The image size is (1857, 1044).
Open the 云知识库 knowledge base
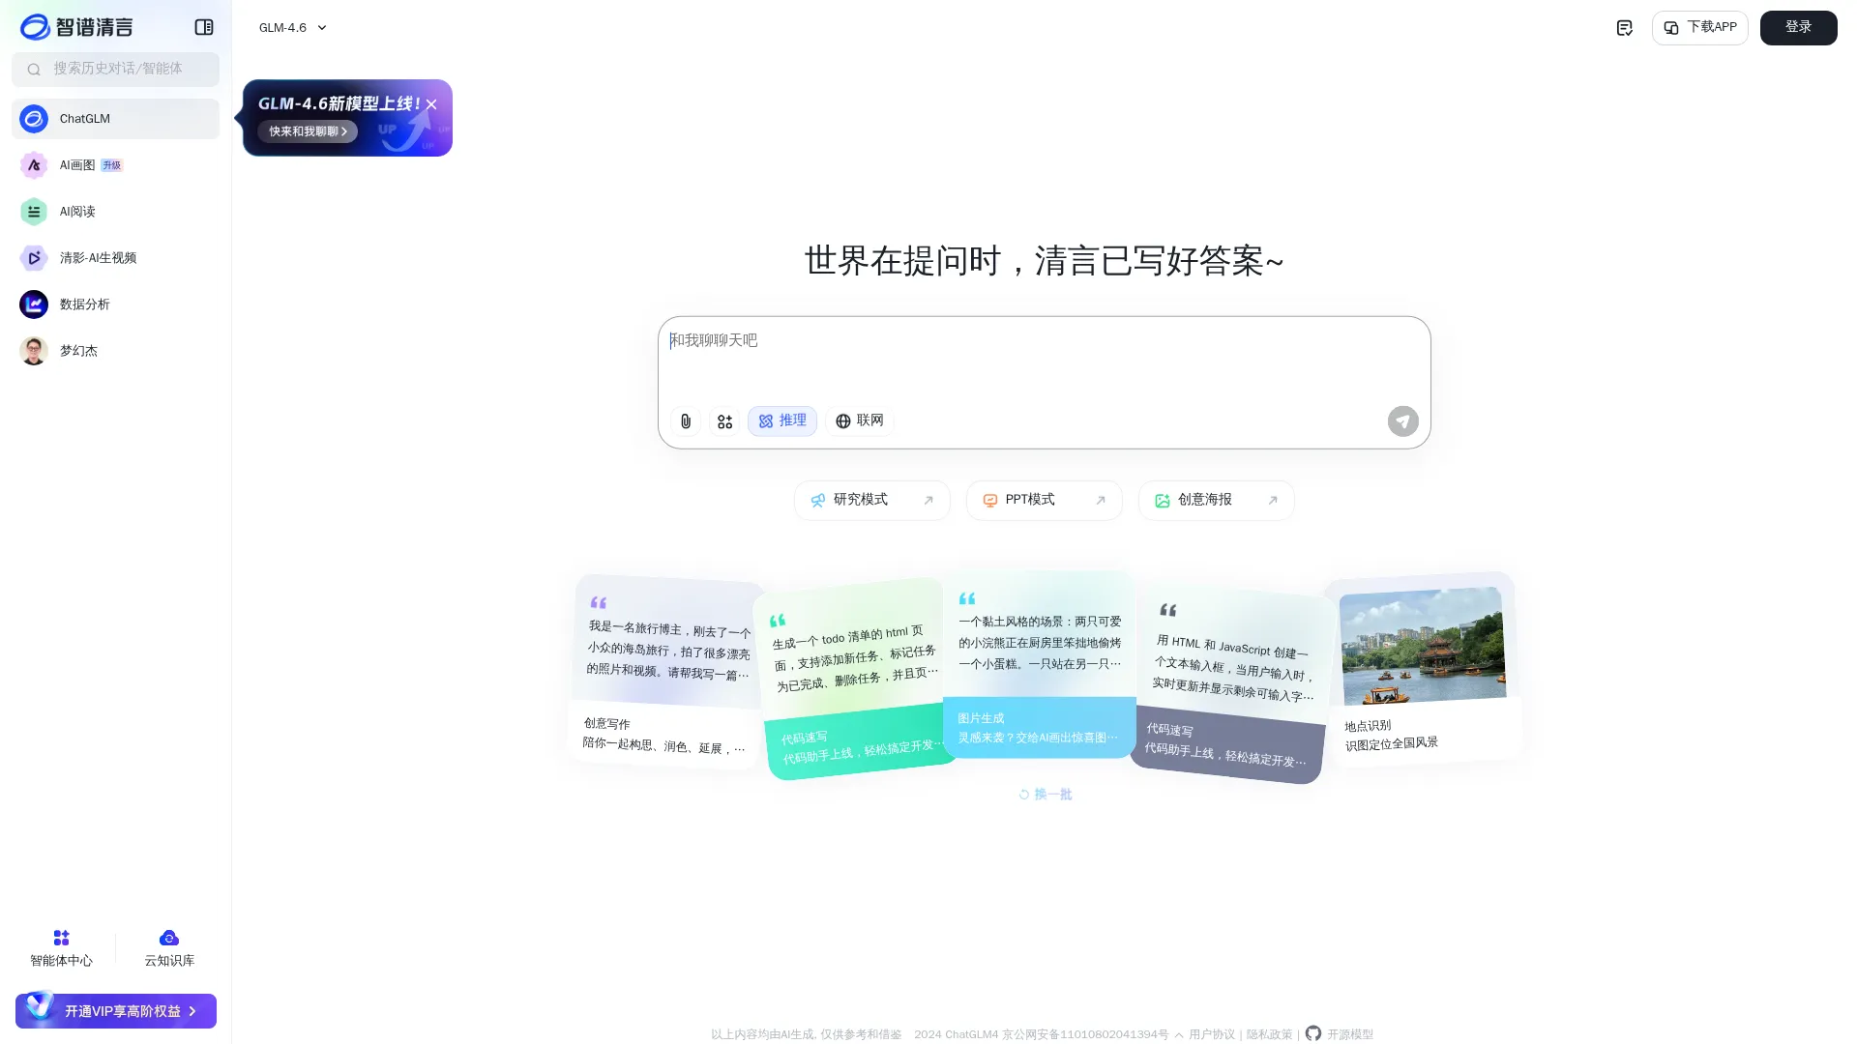[x=168, y=947]
